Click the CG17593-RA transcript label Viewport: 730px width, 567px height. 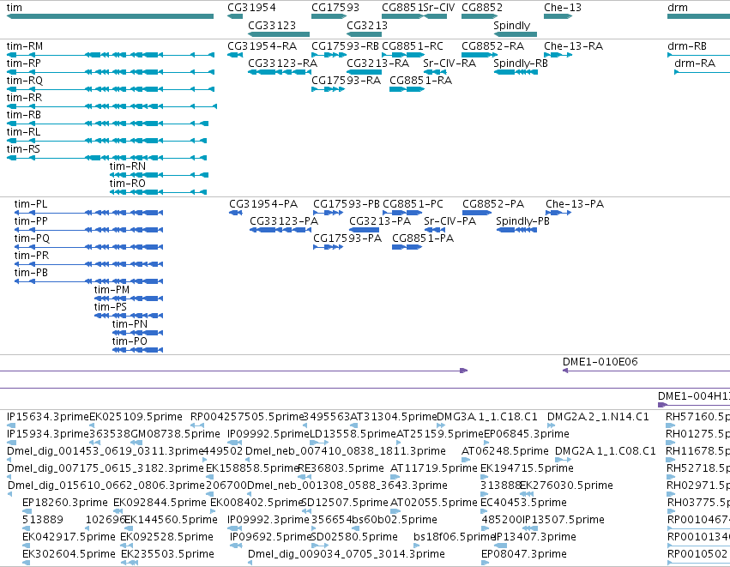[x=346, y=81]
